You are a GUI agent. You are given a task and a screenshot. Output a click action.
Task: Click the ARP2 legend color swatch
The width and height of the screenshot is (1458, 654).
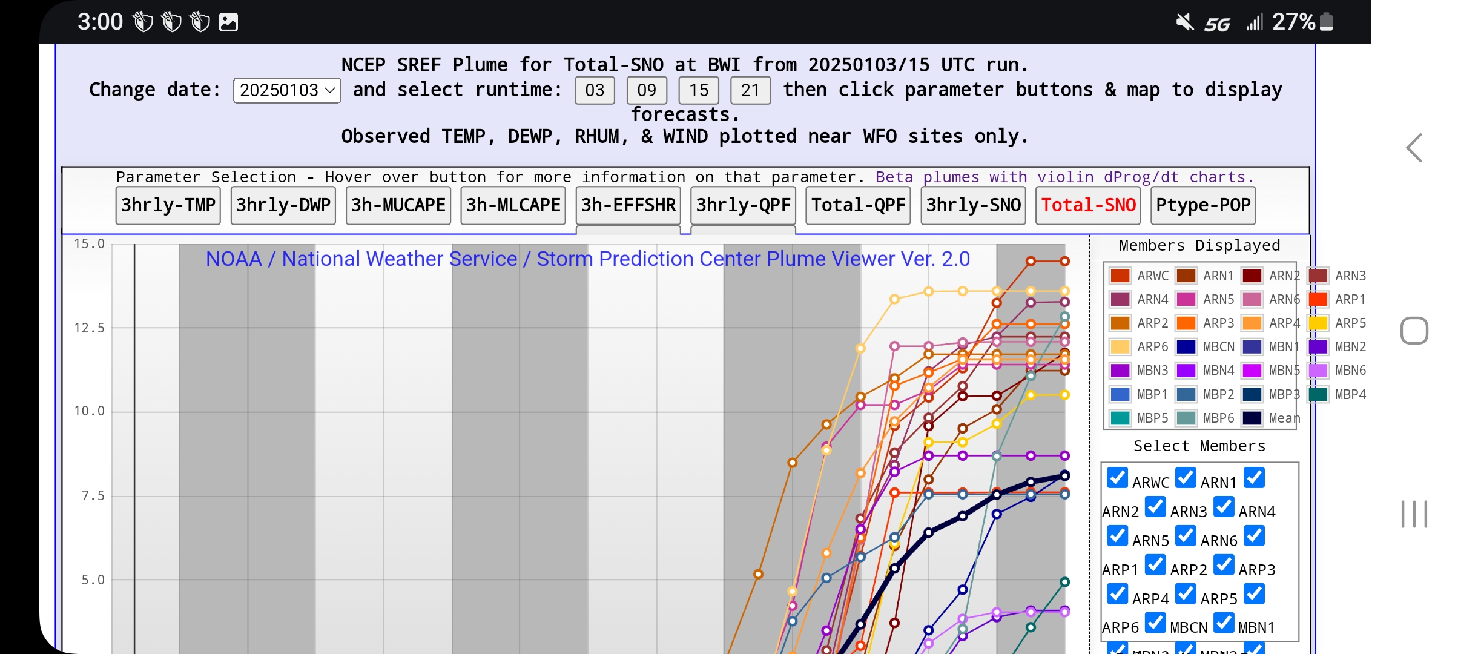click(x=1120, y=323)
